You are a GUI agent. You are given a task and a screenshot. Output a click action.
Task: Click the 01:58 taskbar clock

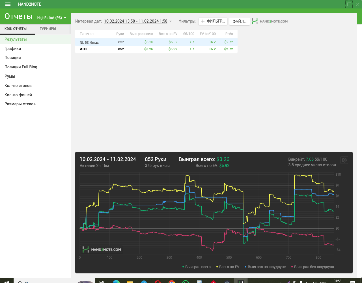coord(337,281)
